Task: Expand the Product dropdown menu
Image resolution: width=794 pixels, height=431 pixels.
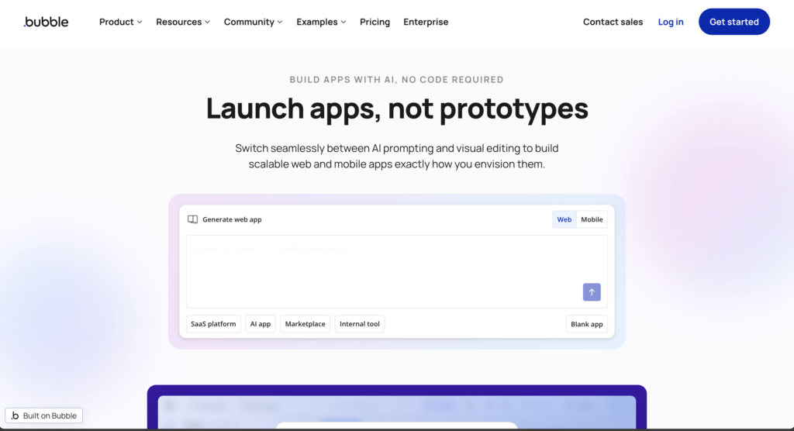Action: (x=120, y=22)
